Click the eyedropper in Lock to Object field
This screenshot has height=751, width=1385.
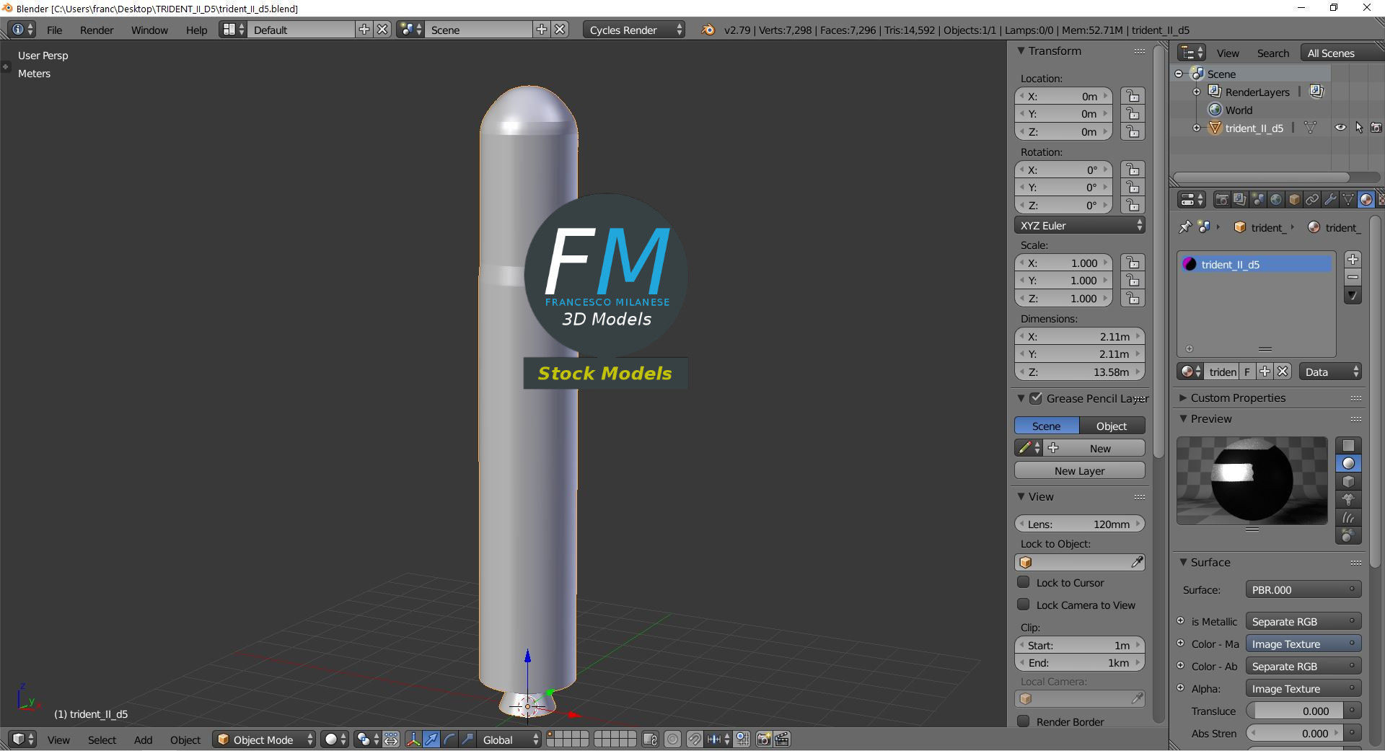click(1137, 562)
